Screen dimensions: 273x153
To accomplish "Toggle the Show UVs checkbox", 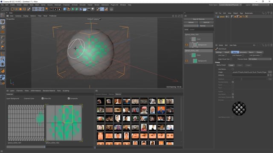I will click(x=43, y=98).
